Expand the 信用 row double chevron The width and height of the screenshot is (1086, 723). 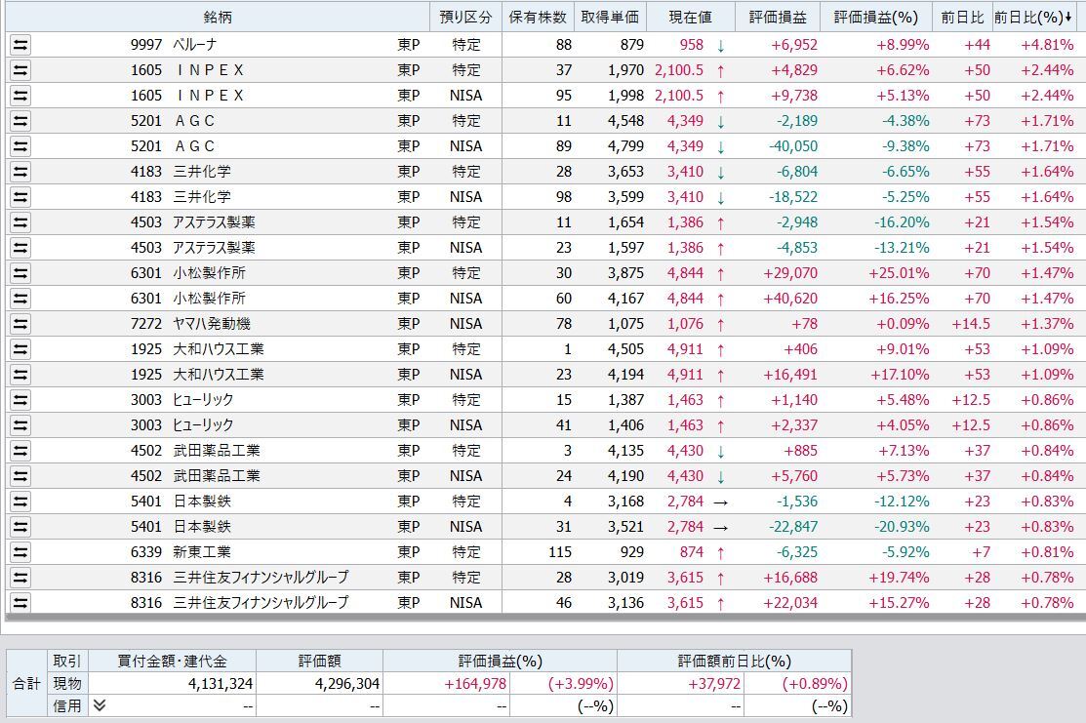100,705
